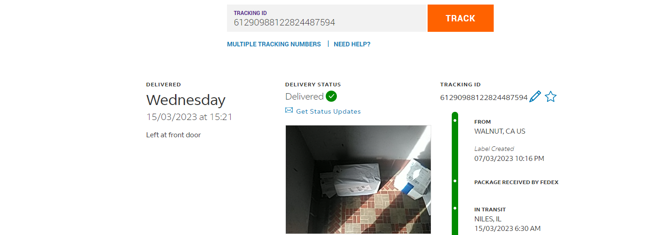
Task: Click the Get Status Updates link
Action: (x=328, y=111)
